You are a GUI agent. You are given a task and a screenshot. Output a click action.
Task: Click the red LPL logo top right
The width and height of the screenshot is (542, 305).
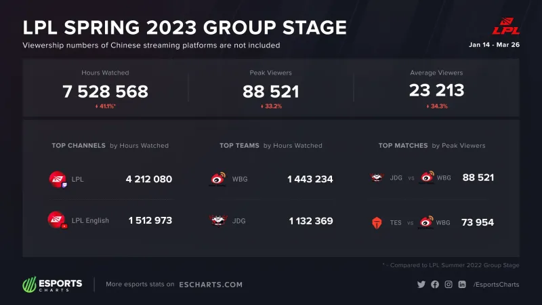(x=506, y=26)
